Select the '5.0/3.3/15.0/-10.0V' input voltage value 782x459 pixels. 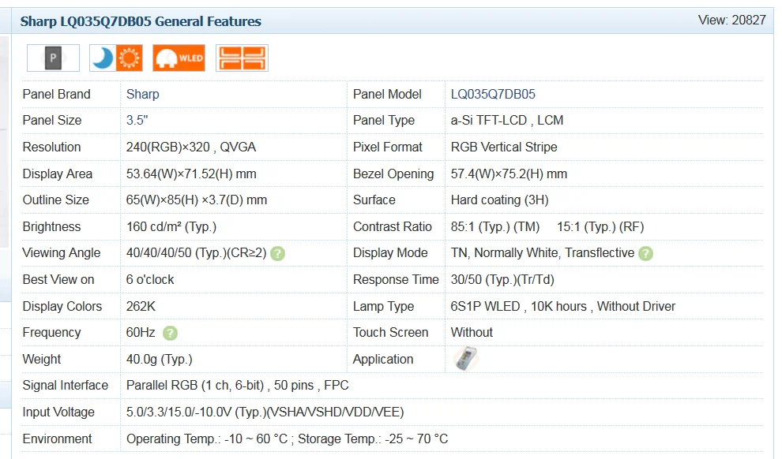179,412
